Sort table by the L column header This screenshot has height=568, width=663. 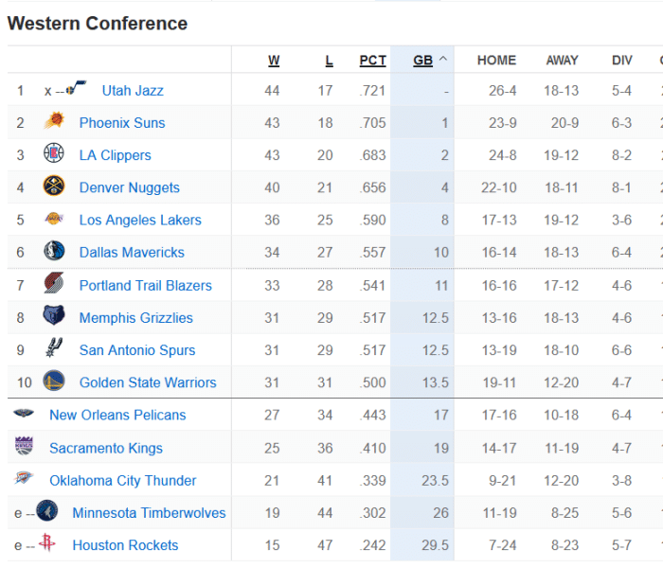(329, 61)
